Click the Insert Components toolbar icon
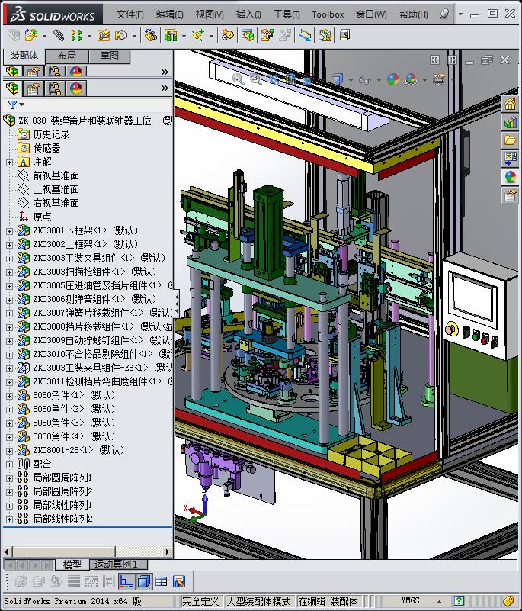The width and height of the screenshot is (522, 611). pos(31,35)
